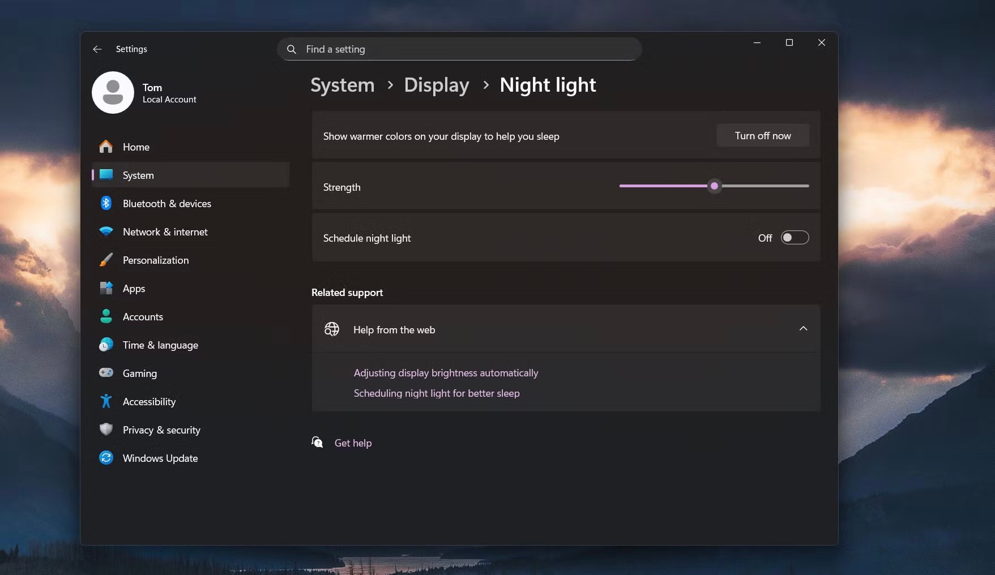The width and height of the screenshot is (995, 575).
Task: Collapse the Help from the web section
Action: pos(803,329)
